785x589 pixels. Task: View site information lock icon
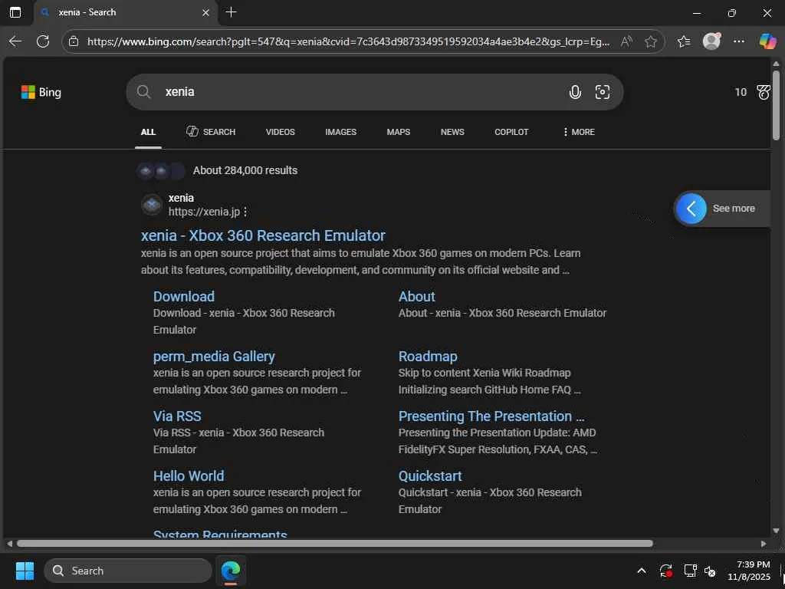tap(74, 41)
